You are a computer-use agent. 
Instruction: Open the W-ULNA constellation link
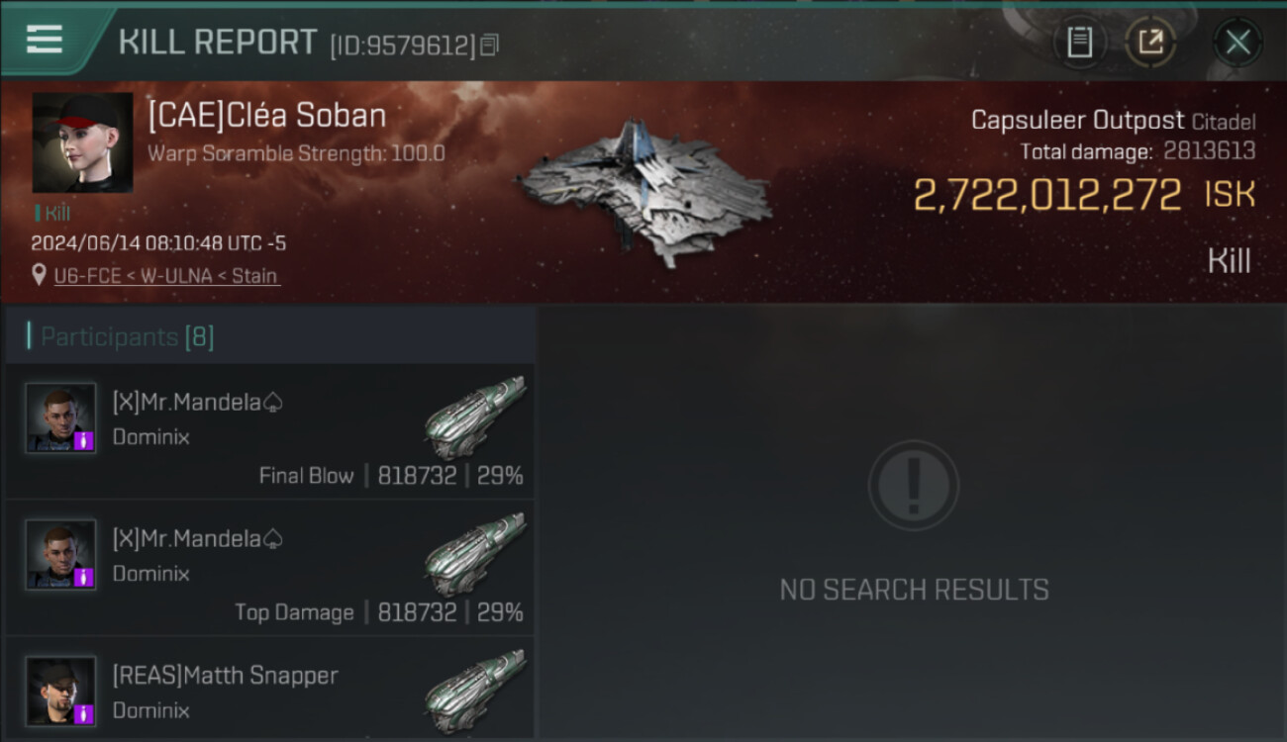(174, 276)
